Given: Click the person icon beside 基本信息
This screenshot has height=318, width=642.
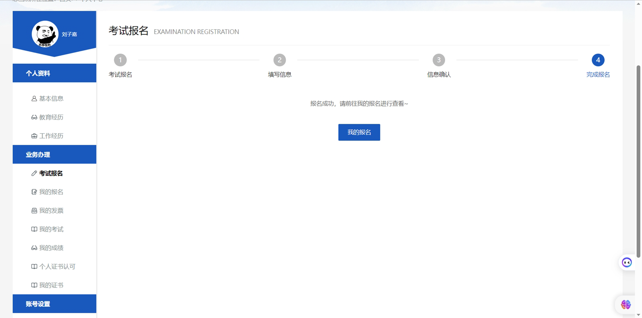Looking at the screenshot, I should [34, 99].
